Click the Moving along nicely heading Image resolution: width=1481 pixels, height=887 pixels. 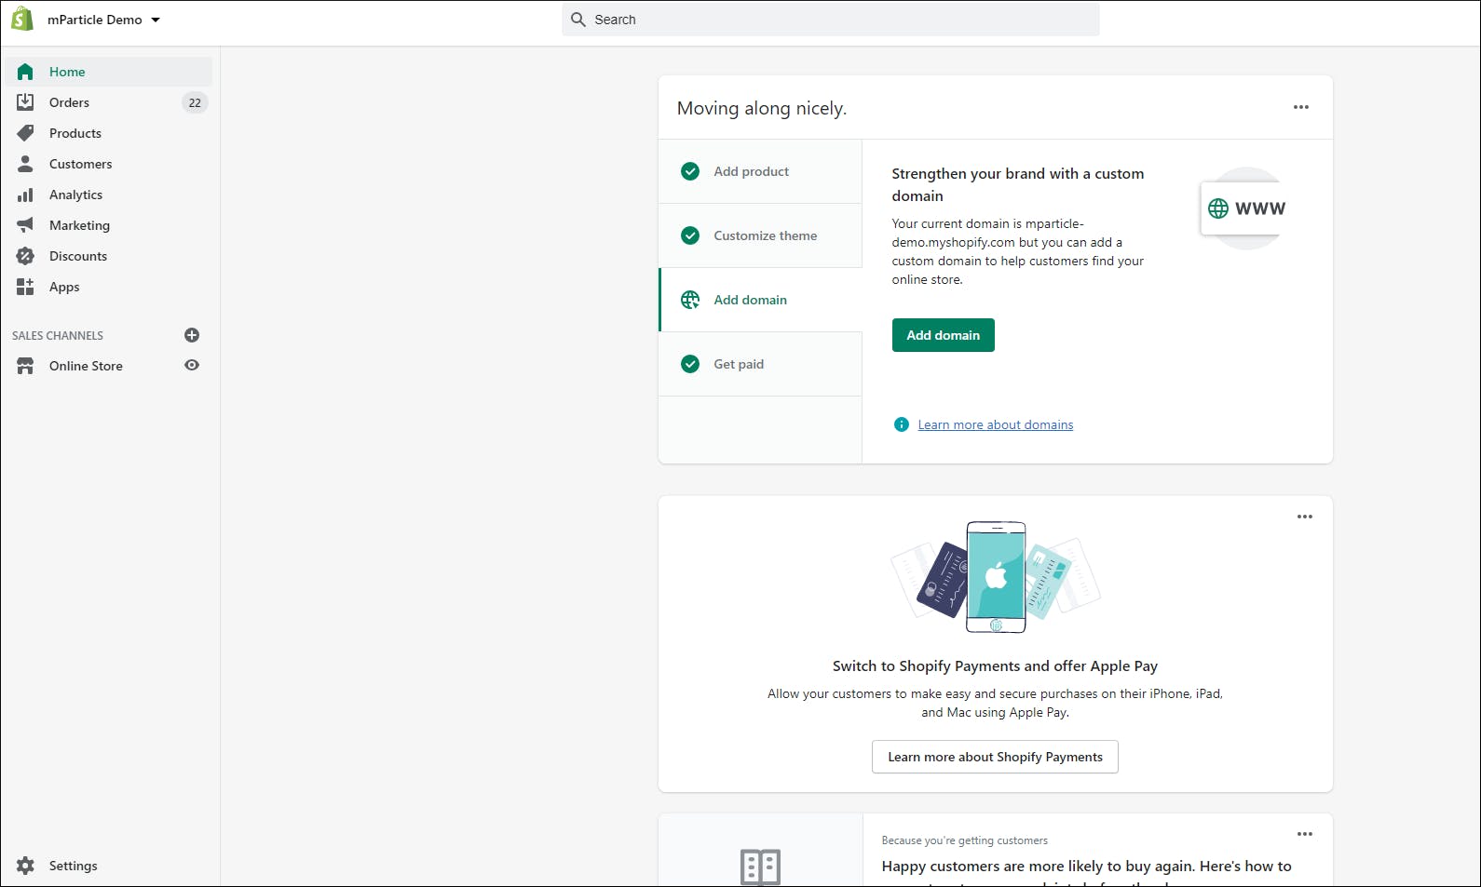762,108
